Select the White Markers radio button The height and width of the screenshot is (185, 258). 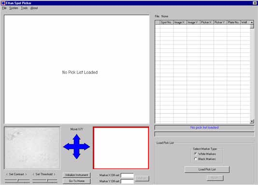pyautogui.click(x=195, y=154)
